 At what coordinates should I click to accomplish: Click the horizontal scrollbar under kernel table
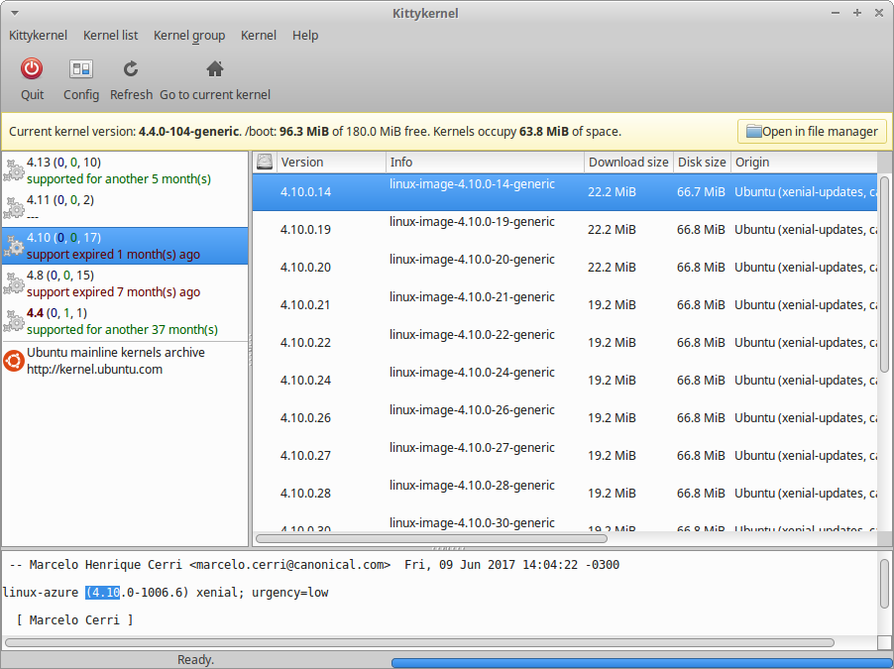[x=431, y=538]
